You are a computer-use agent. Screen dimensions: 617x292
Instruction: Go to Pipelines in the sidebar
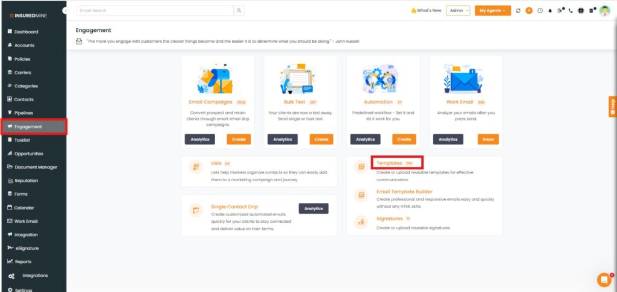click(23, 113)
